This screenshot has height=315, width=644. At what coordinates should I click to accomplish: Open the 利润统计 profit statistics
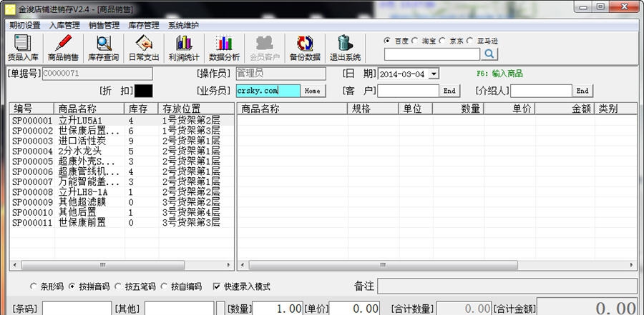(x=184, y=48)
